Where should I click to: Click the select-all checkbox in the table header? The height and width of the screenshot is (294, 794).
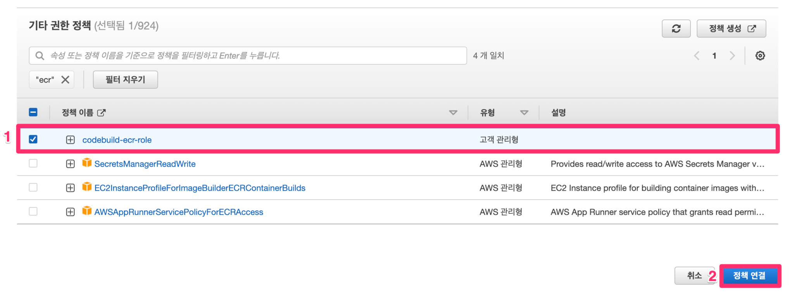pos(33,112)
